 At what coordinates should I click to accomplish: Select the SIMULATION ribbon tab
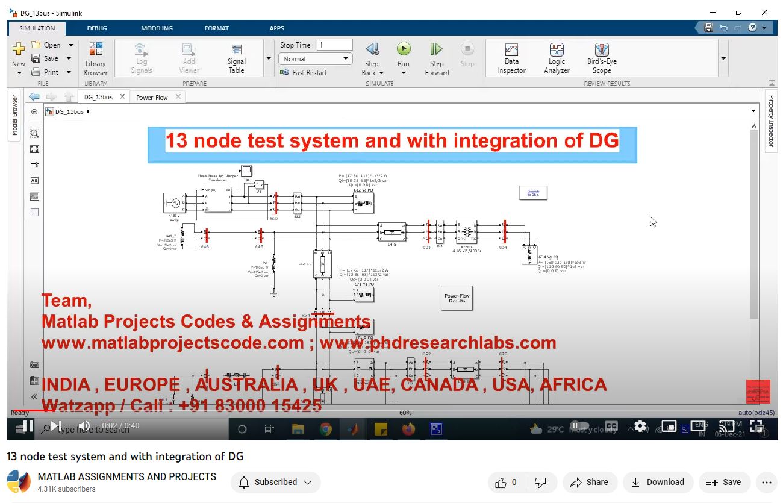(37, 28)
